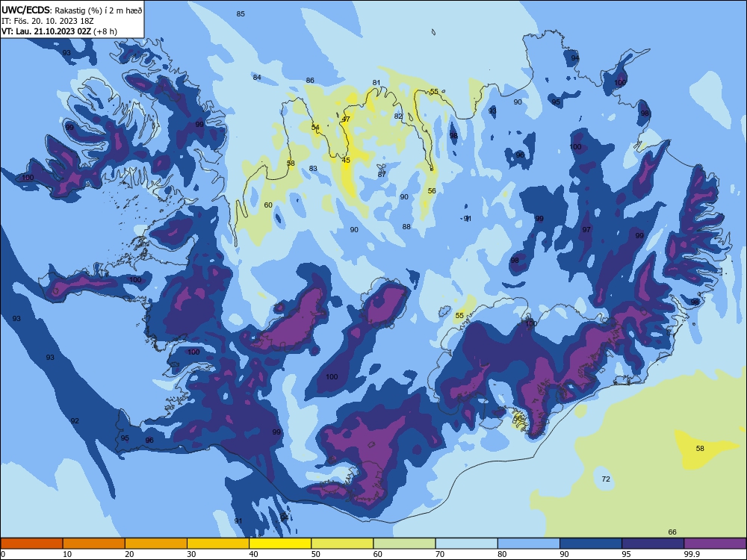
Task: Click the humidity value 60 on the map
Action: point(268,205)
